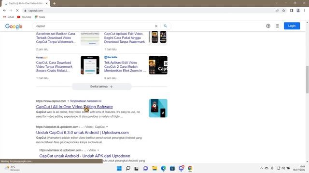
Task: Open a new browser tab
Action: tap(54, 3)
